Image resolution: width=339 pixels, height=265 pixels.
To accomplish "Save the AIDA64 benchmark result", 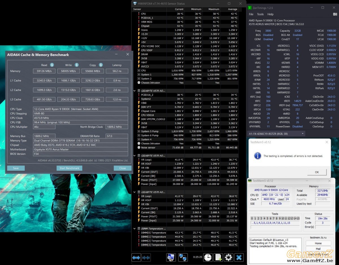I will coord(16,168).
